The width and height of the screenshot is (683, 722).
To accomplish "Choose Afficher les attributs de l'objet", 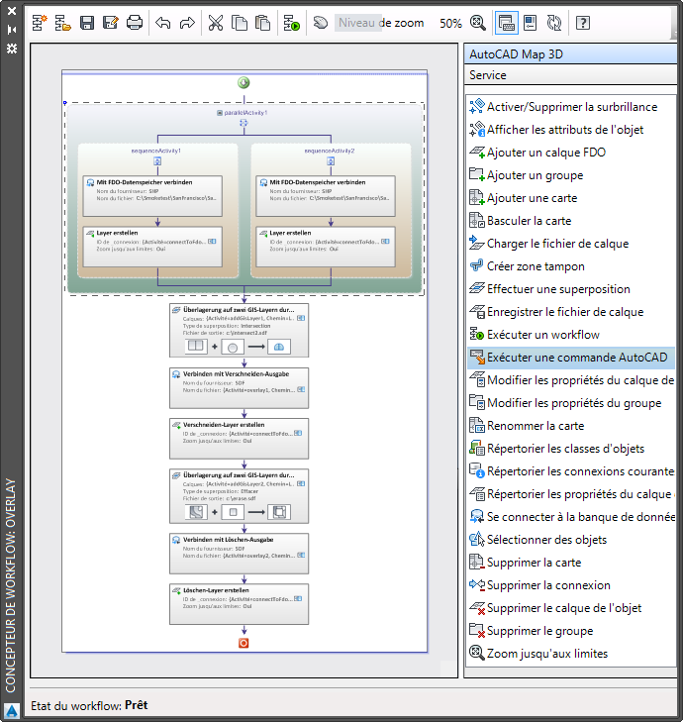I will (x=571, y=130).
